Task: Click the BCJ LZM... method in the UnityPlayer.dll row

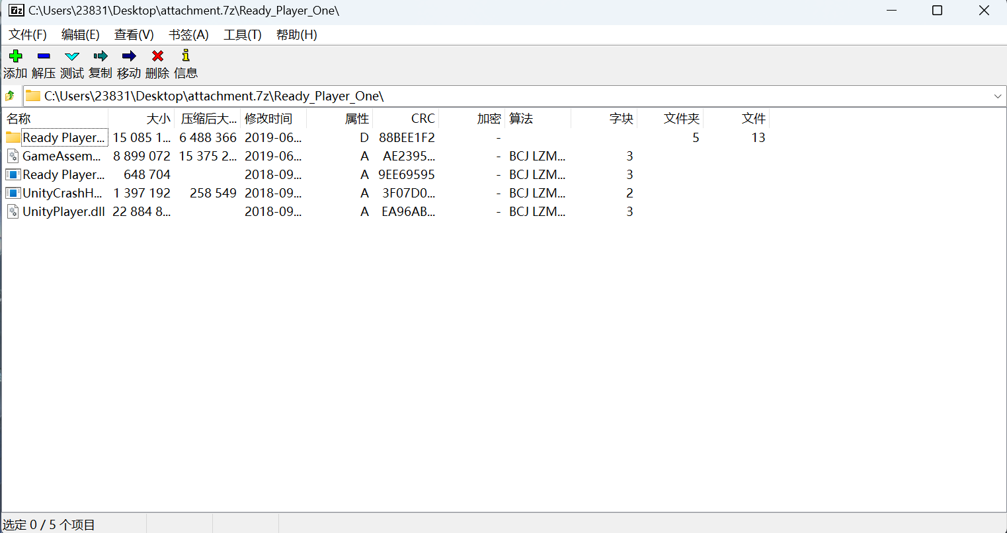Action: coord(537,211)
